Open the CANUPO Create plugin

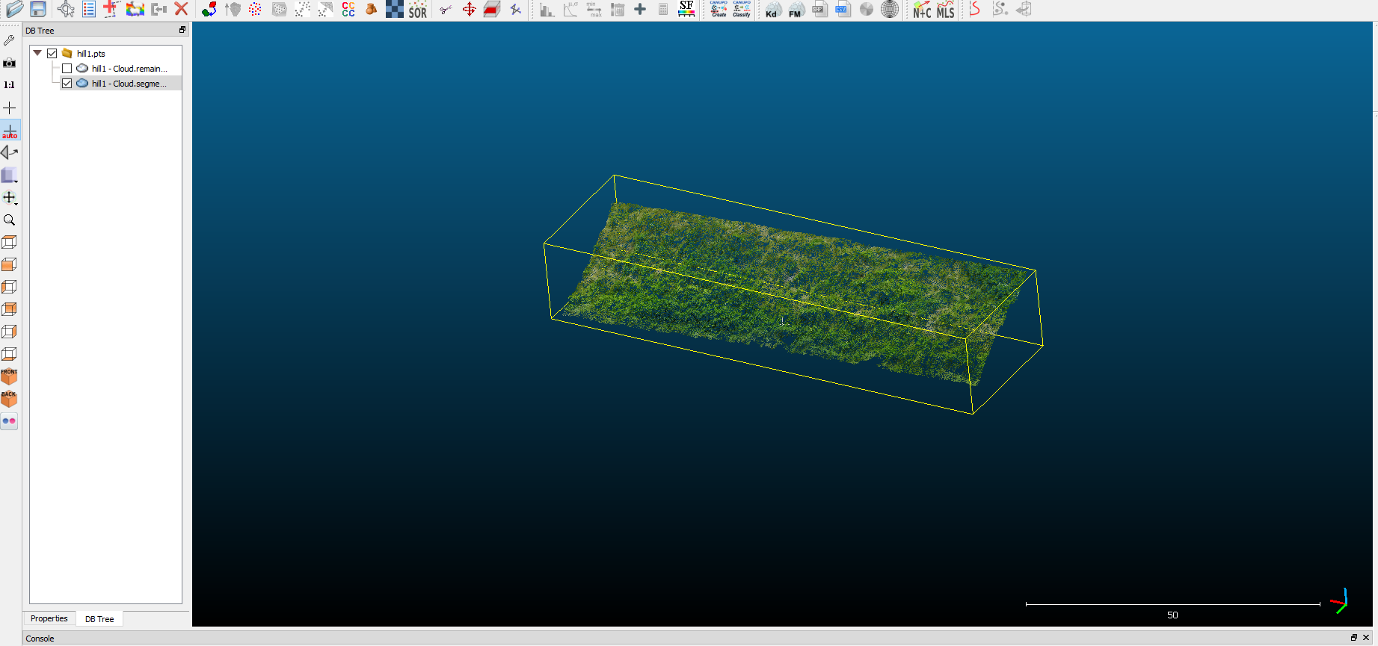coord(719,9)
